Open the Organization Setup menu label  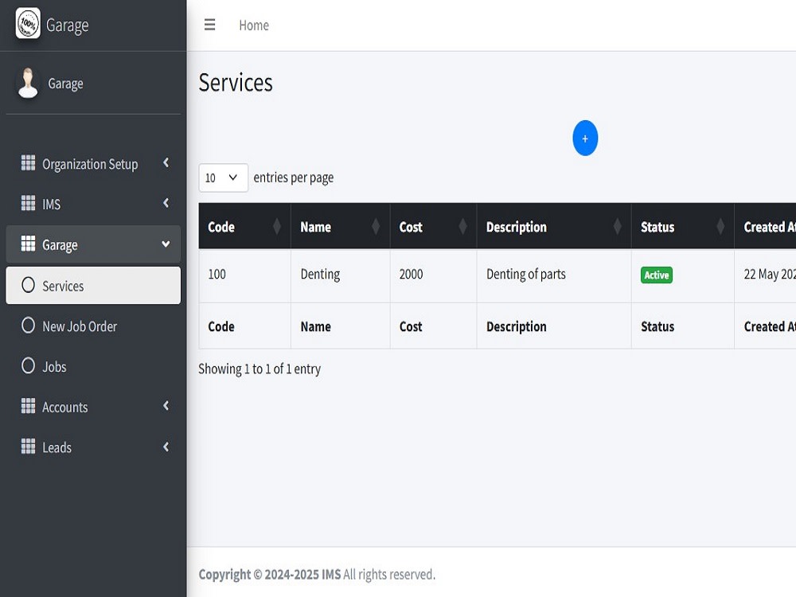tap(90, 165)
